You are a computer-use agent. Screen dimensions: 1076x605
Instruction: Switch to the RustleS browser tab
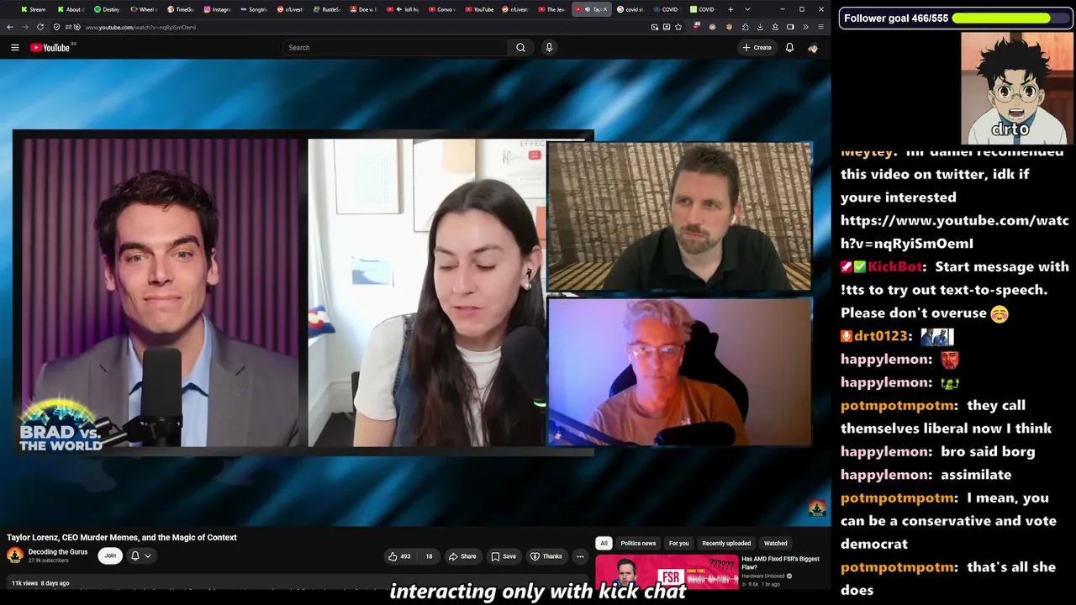coord(327,9)
